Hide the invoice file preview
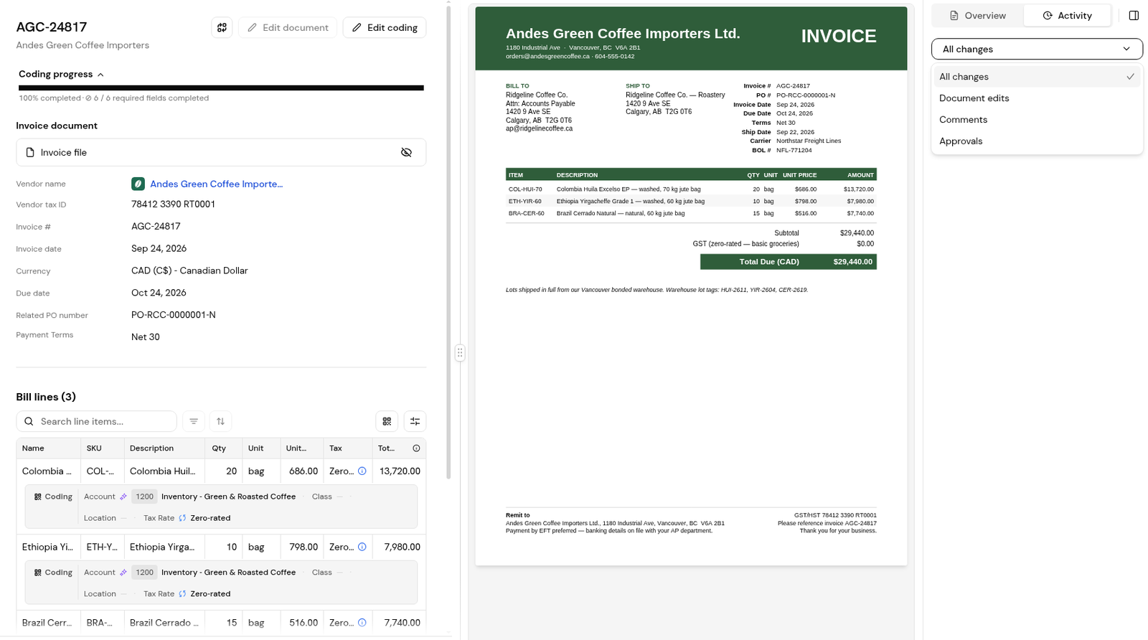This screenshot has width=1148, height=640. pos(406,152)
